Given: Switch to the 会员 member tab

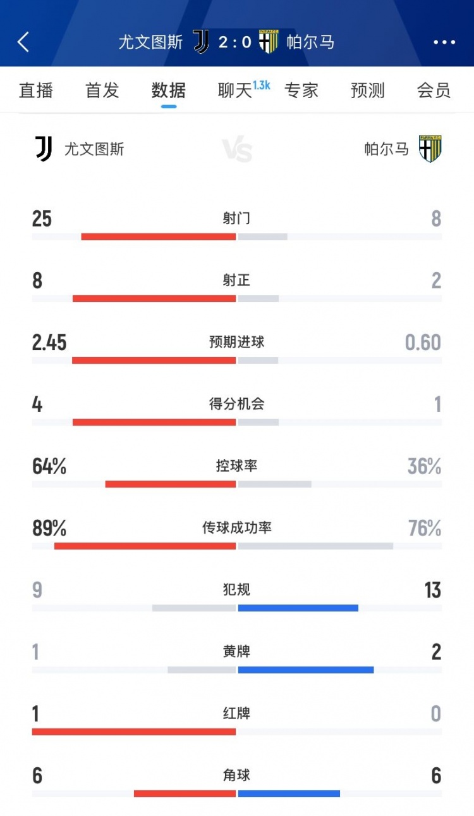Looking at the screenshot, I should [434, 91].
